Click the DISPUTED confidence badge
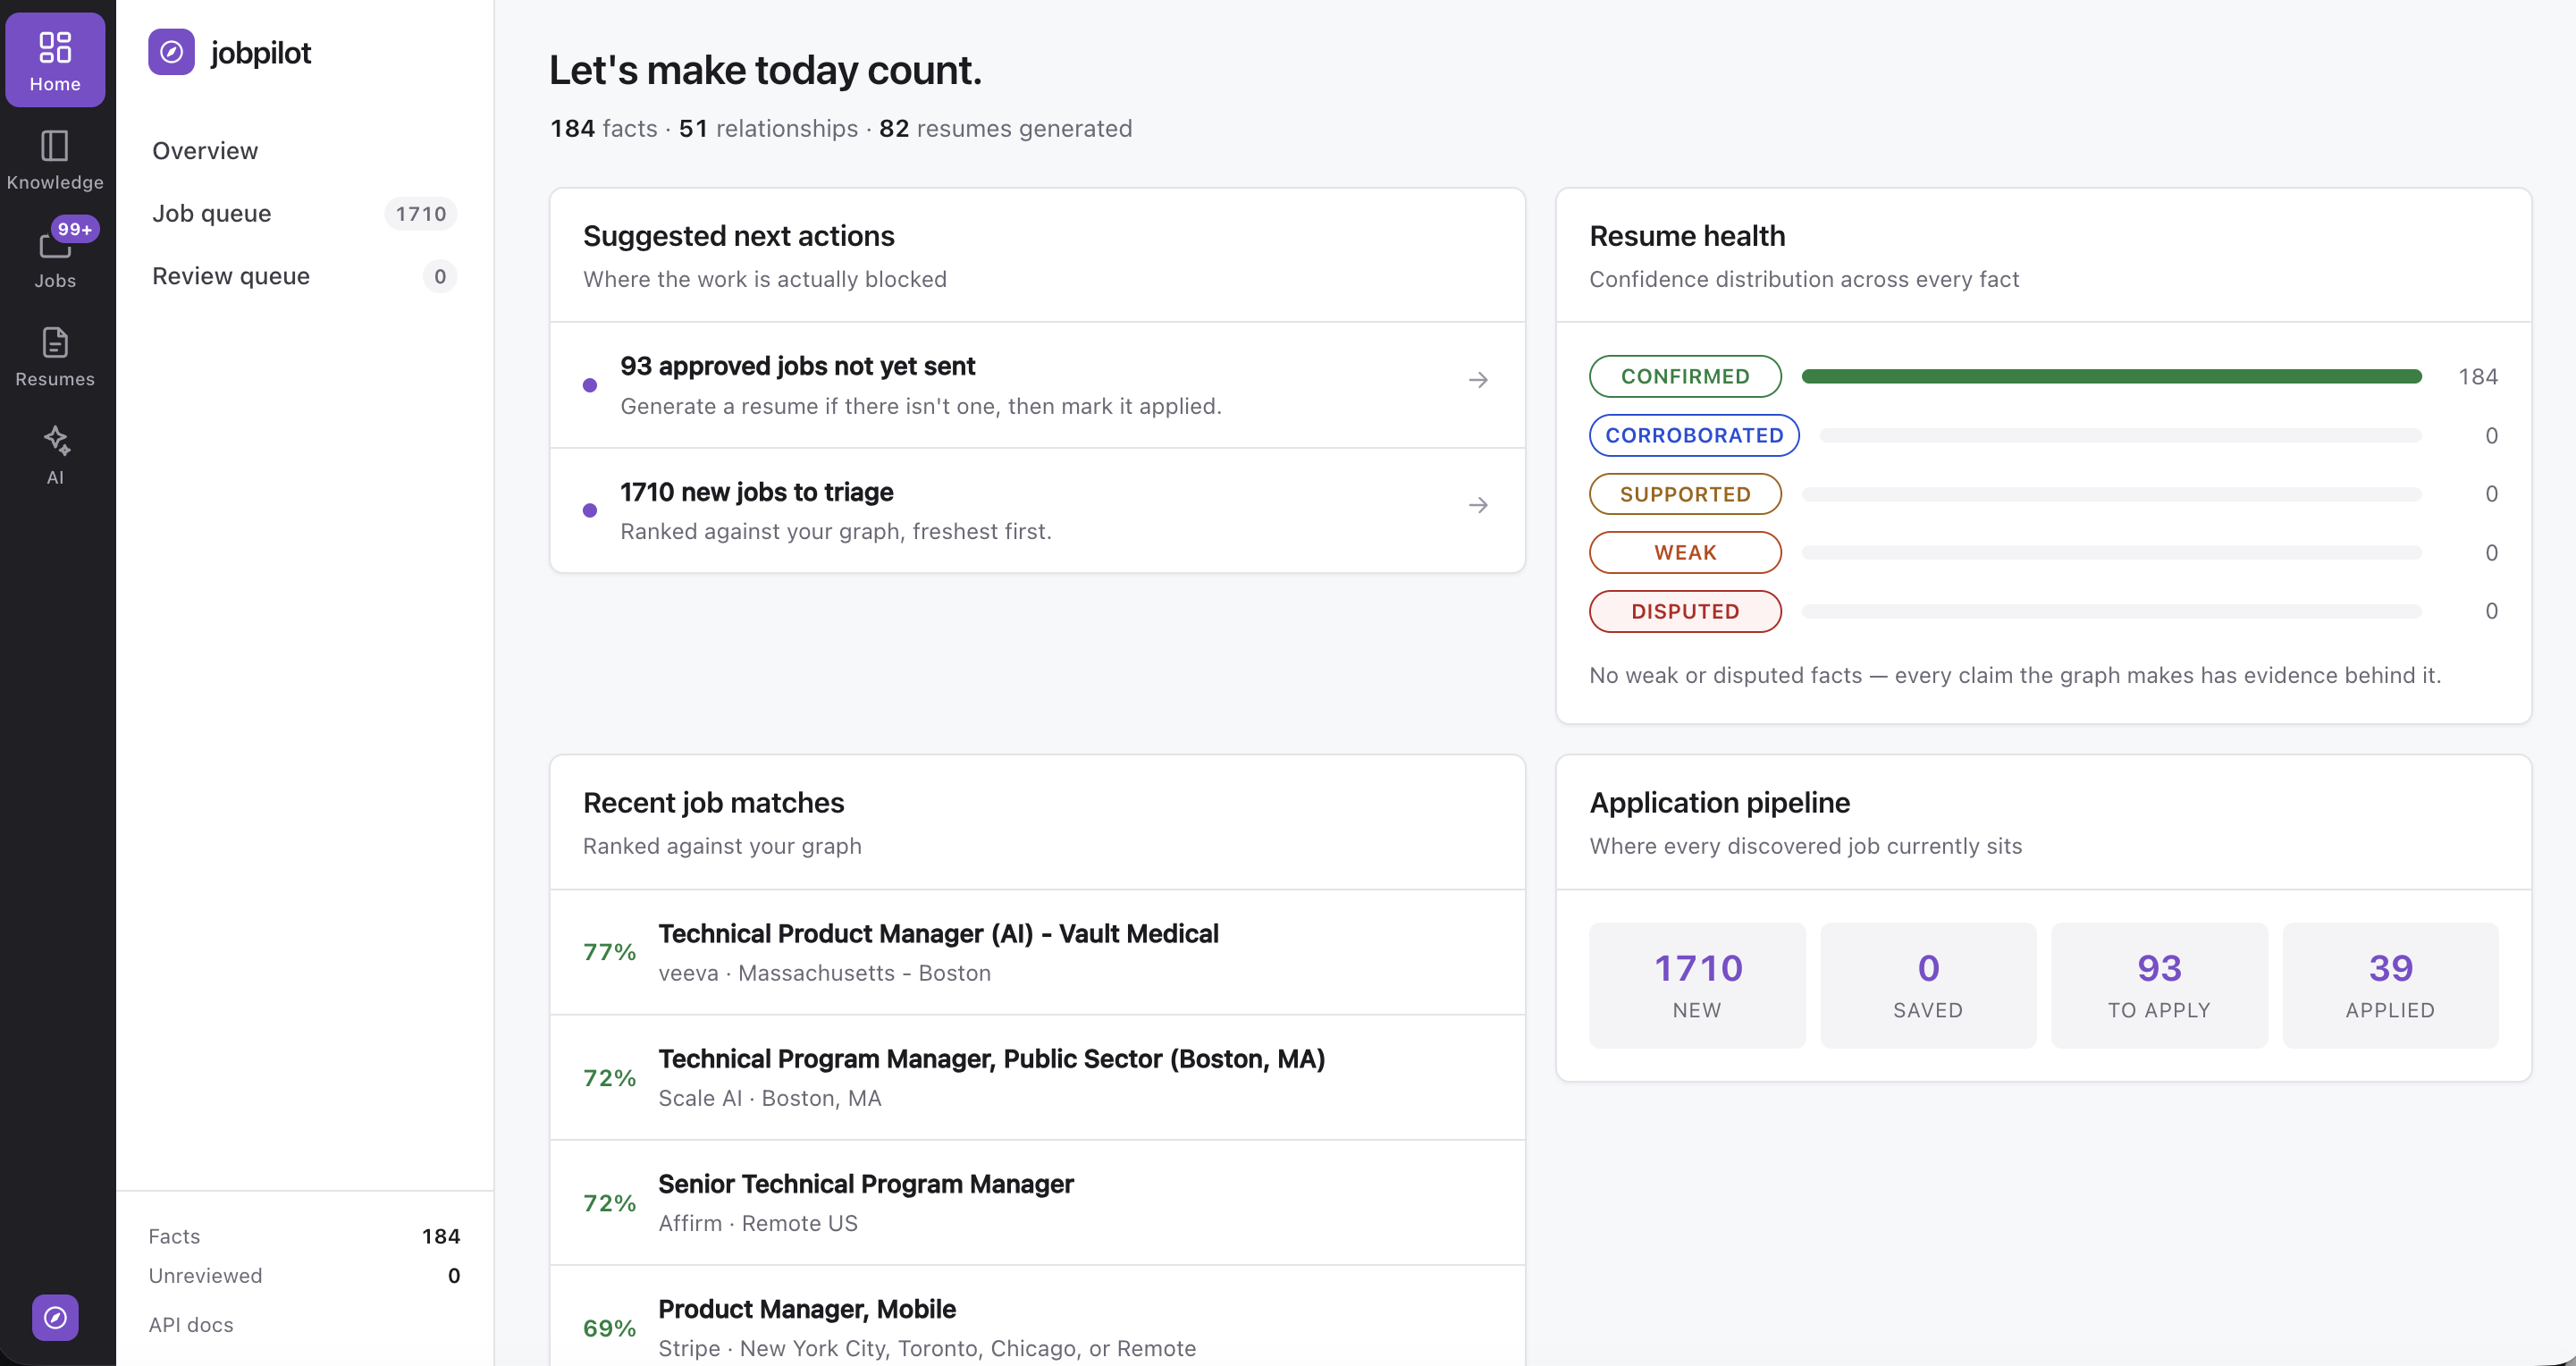 (x=1685, y=611)
